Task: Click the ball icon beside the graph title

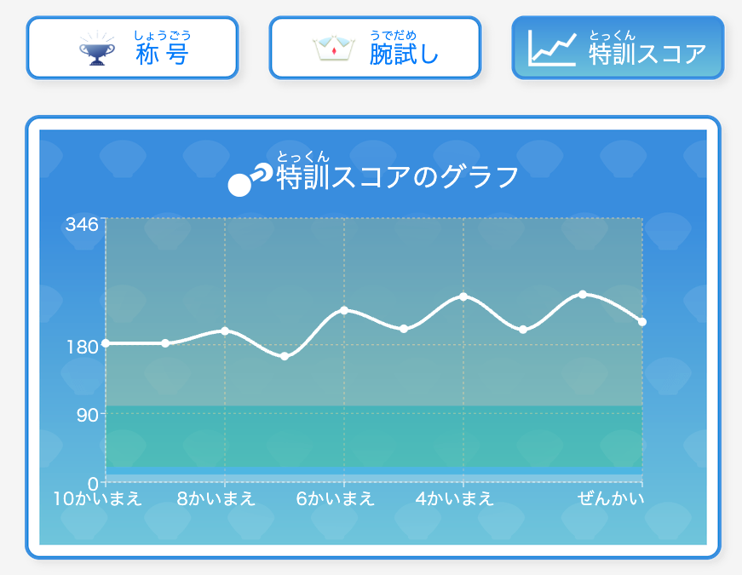Action: click(250, 180)
